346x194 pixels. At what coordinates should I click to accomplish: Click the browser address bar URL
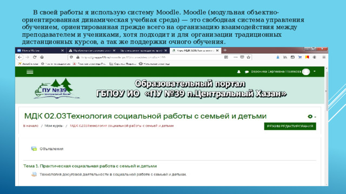123,57
